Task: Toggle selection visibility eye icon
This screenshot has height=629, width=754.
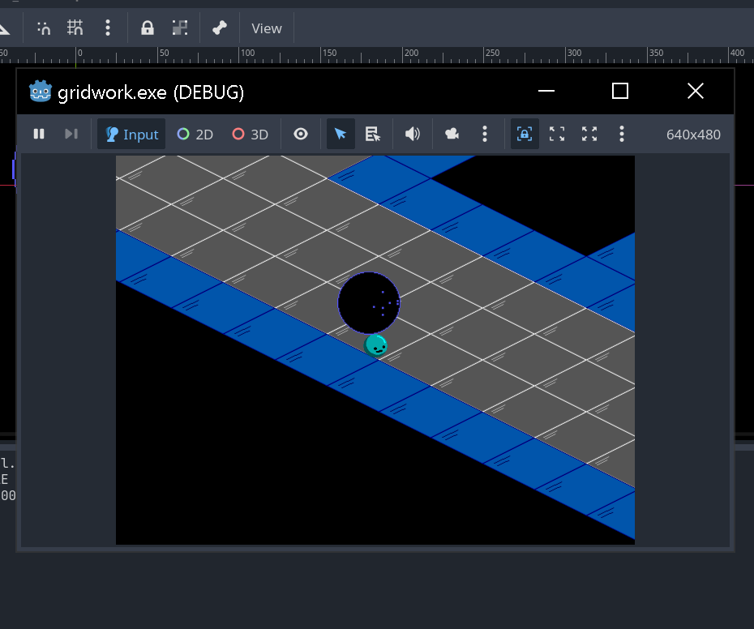Action: point(301,134)
